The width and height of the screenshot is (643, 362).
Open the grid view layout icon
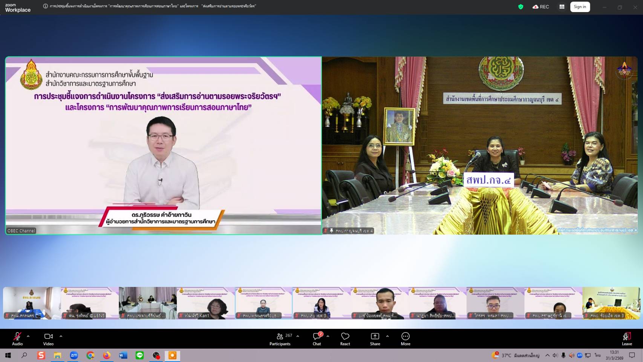pos(562,7)
